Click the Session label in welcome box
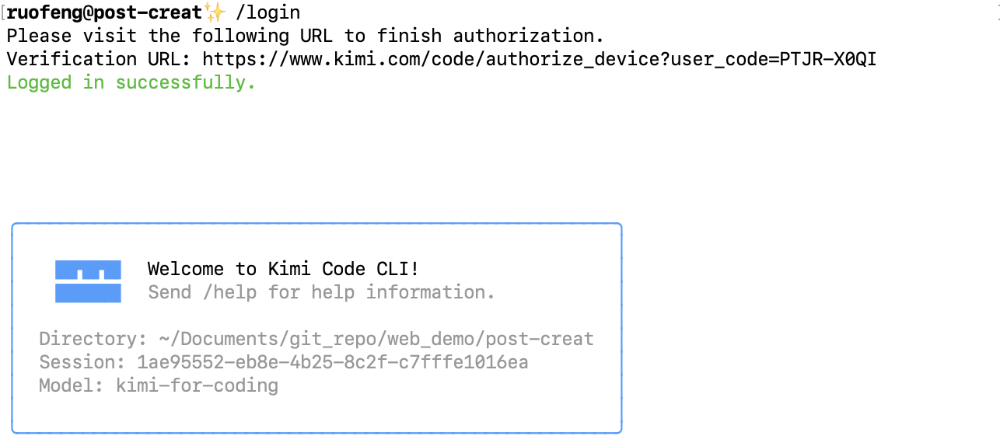Viewport: 1000px width, 443px height. coord(82,362)
